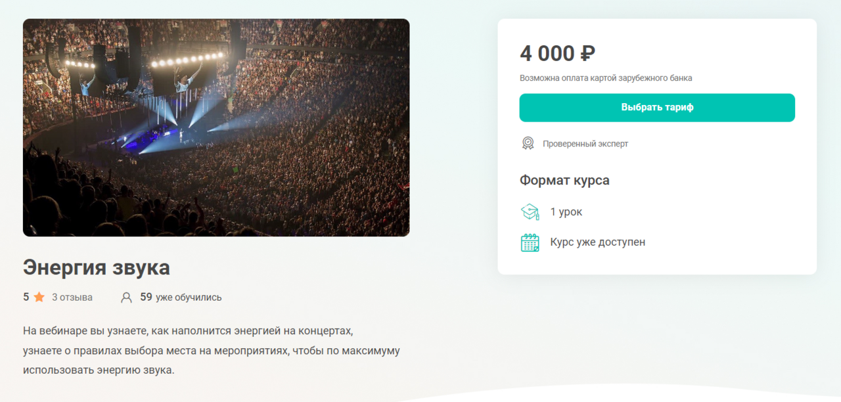Click the foreign bank card payment note
The width and height of the screenshot is (841, 402).
(606, 78)
